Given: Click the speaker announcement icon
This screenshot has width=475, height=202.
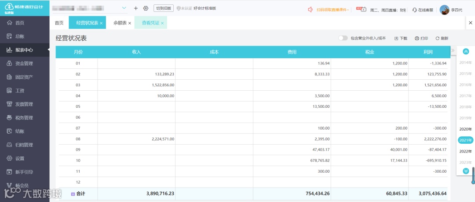Looking at the screenshot, I should [x=310, y=10].
